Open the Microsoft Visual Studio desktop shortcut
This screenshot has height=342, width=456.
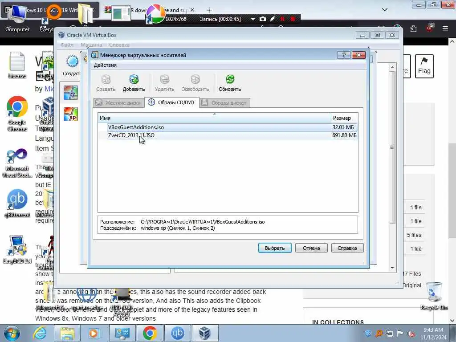[x=17, y=163]
